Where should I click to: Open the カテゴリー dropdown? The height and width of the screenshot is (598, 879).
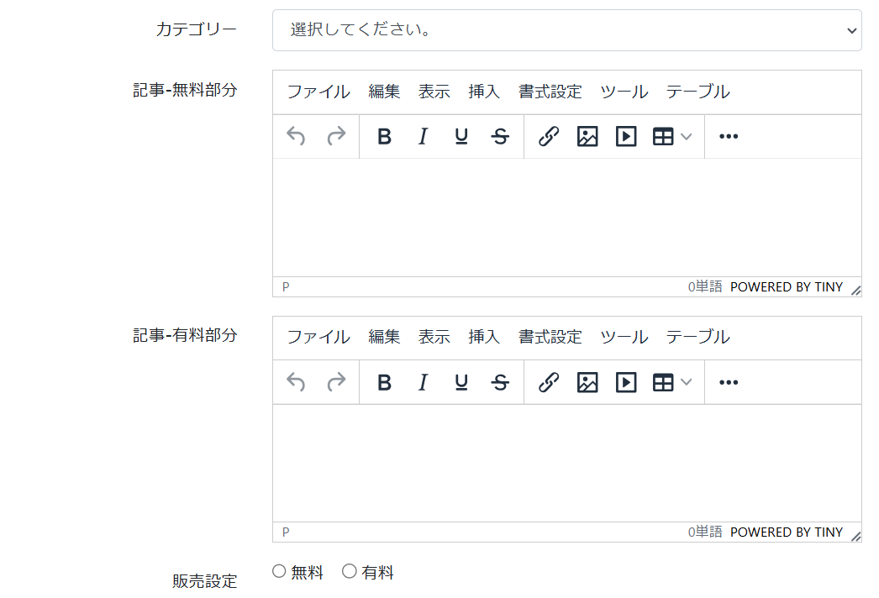[x=566, y=30]
